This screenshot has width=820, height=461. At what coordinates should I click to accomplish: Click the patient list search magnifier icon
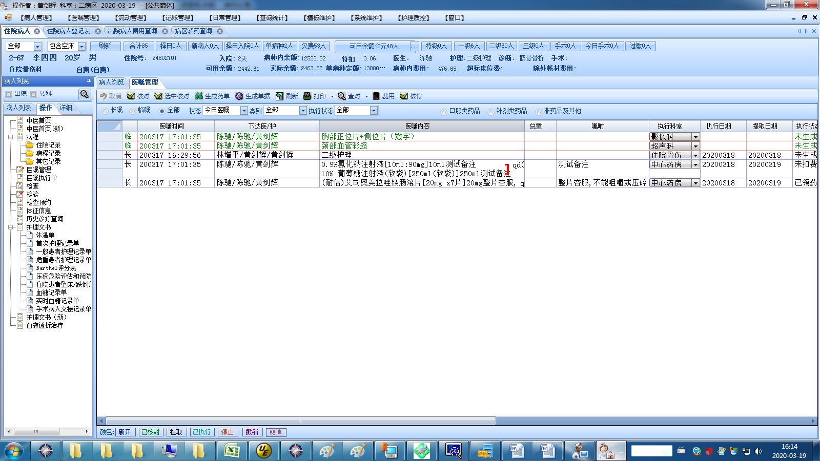click(x=85, y=94)
